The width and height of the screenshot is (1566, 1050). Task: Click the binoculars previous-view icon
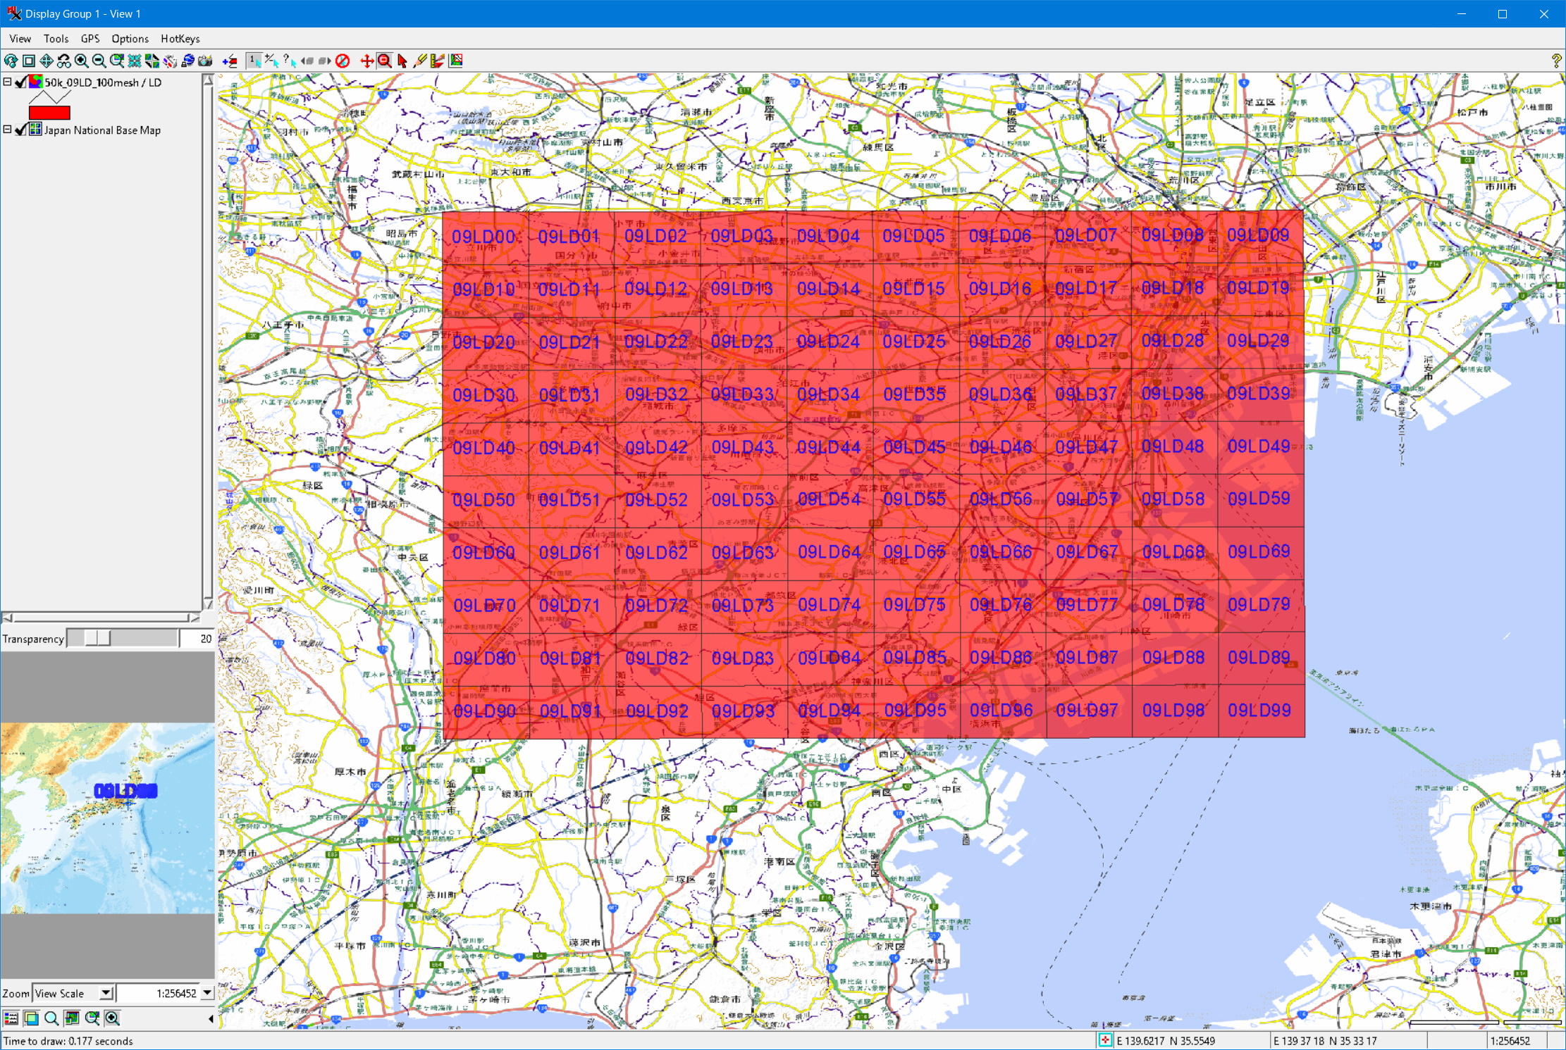coord(63,61)
